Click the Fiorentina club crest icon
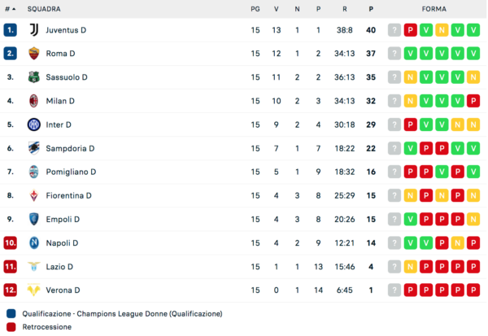 pyautogui.click(x=33, y=195)
